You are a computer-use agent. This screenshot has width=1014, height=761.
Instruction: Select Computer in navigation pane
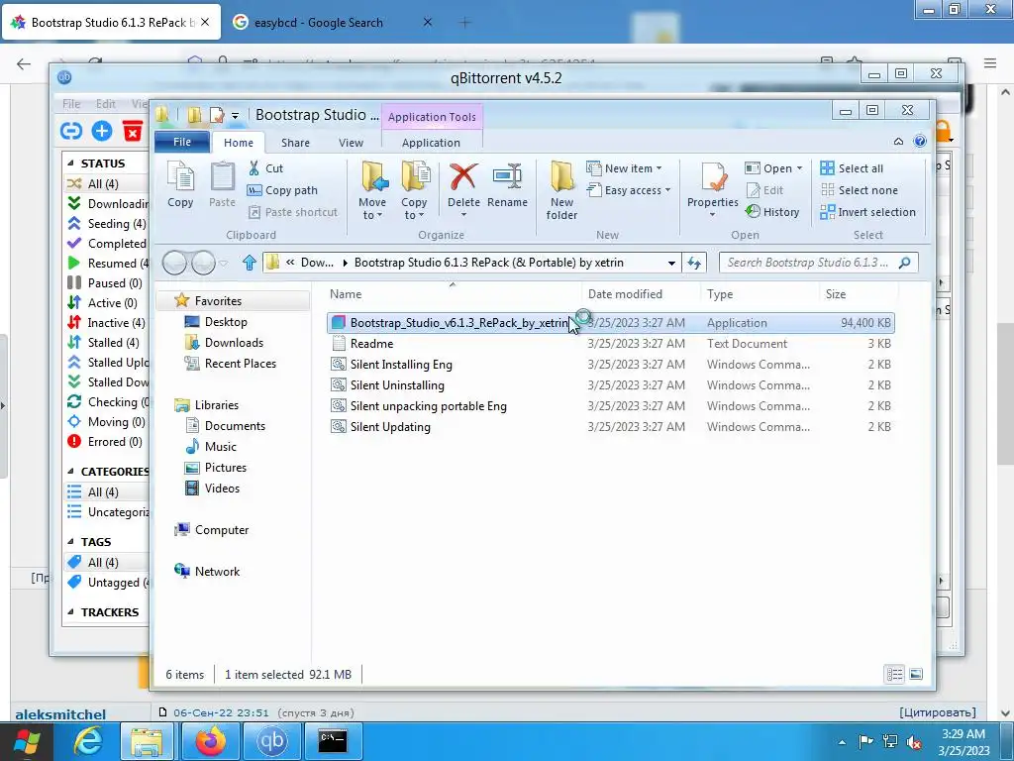point(221,530)
